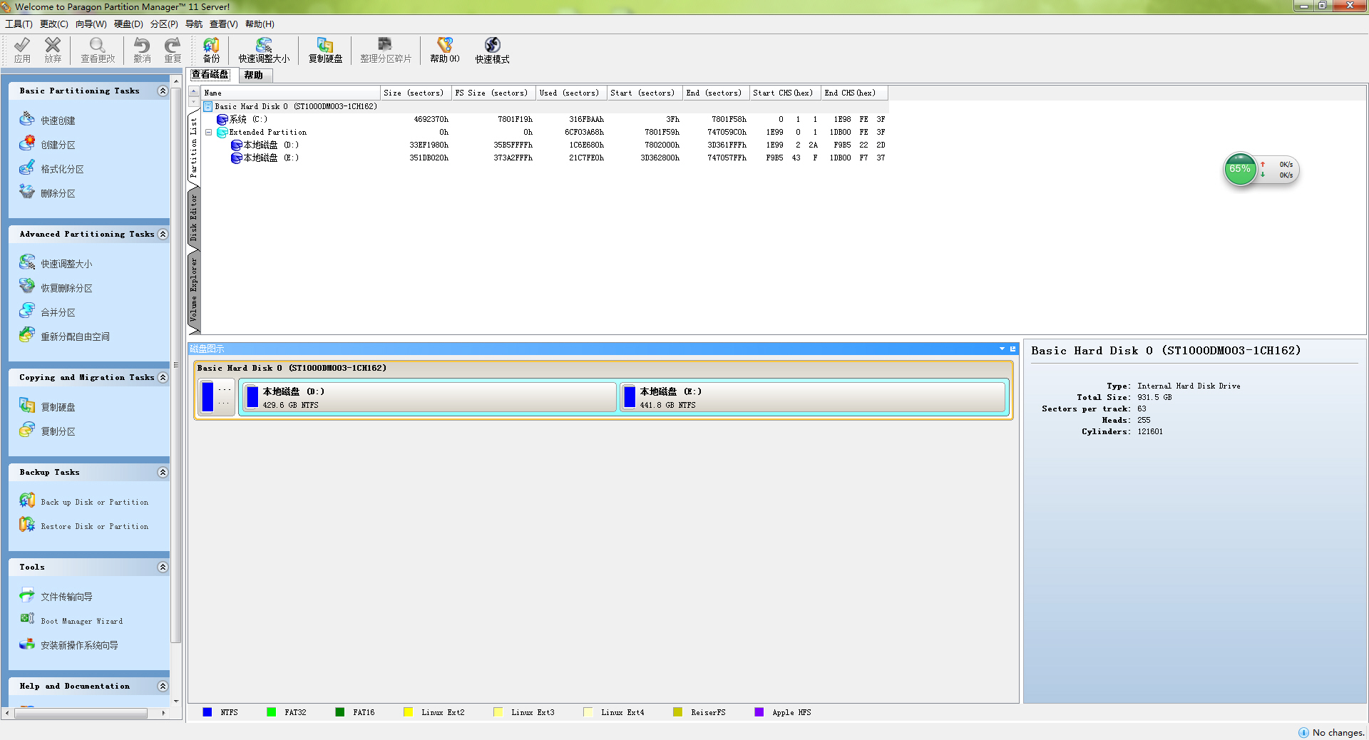Screen dimensions: 1369x740
Task: Click 复制硬盘 icon in the toolbar
Action: coord(325,50)
